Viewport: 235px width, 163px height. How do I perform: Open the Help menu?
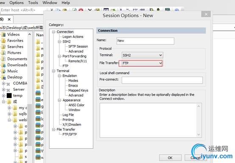pyautogui.click(x=66, y=3)
